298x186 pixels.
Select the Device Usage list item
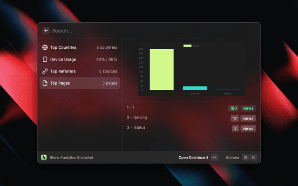coord(79,60)
